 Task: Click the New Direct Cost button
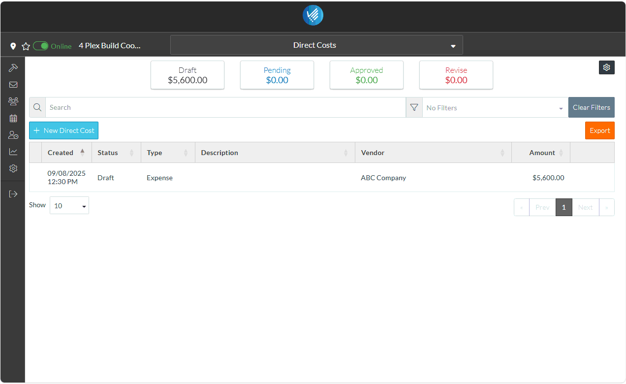pyautogui.click(x=64, y=130)
